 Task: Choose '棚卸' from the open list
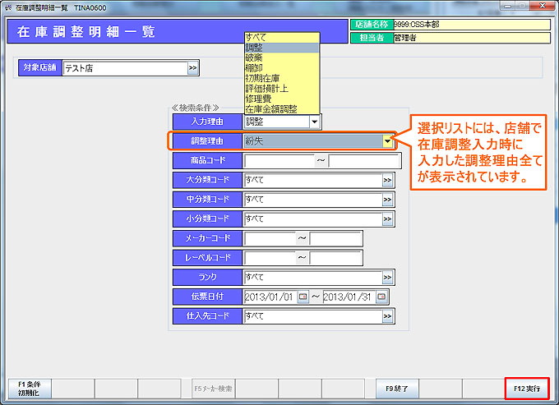click(x=282, y=68)
